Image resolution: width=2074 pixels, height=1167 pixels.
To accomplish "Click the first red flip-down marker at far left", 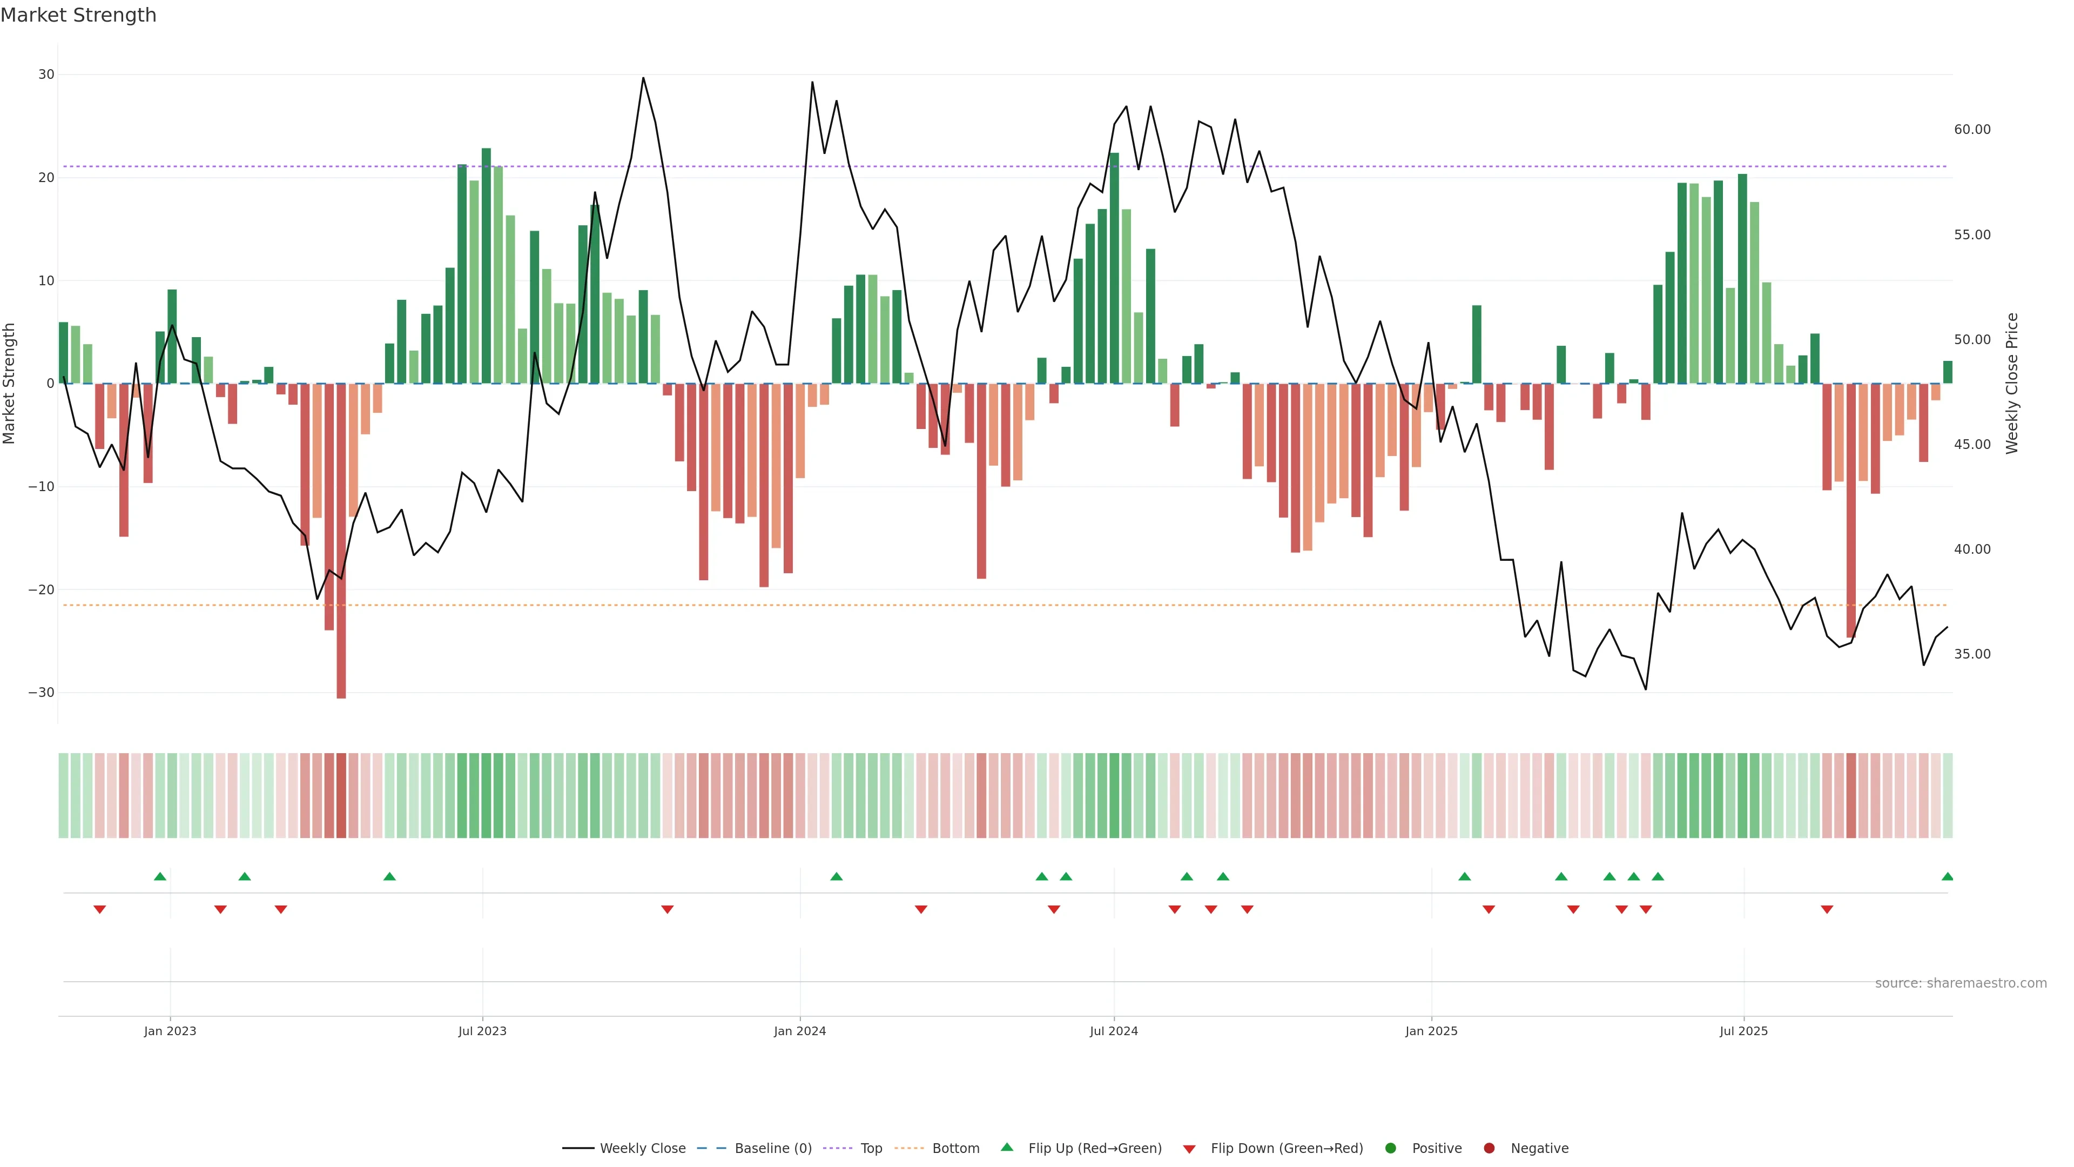I will (x=100, y=909).
